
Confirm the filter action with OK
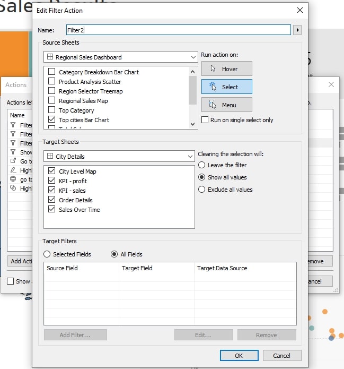click(239, 356)
